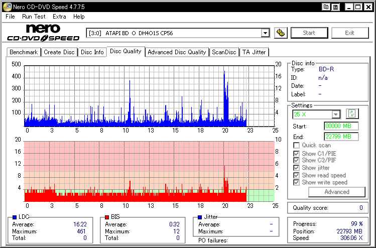Click the save screenshot floppy icon
This screenshot has height=248, width=376.
click(335, 7)
